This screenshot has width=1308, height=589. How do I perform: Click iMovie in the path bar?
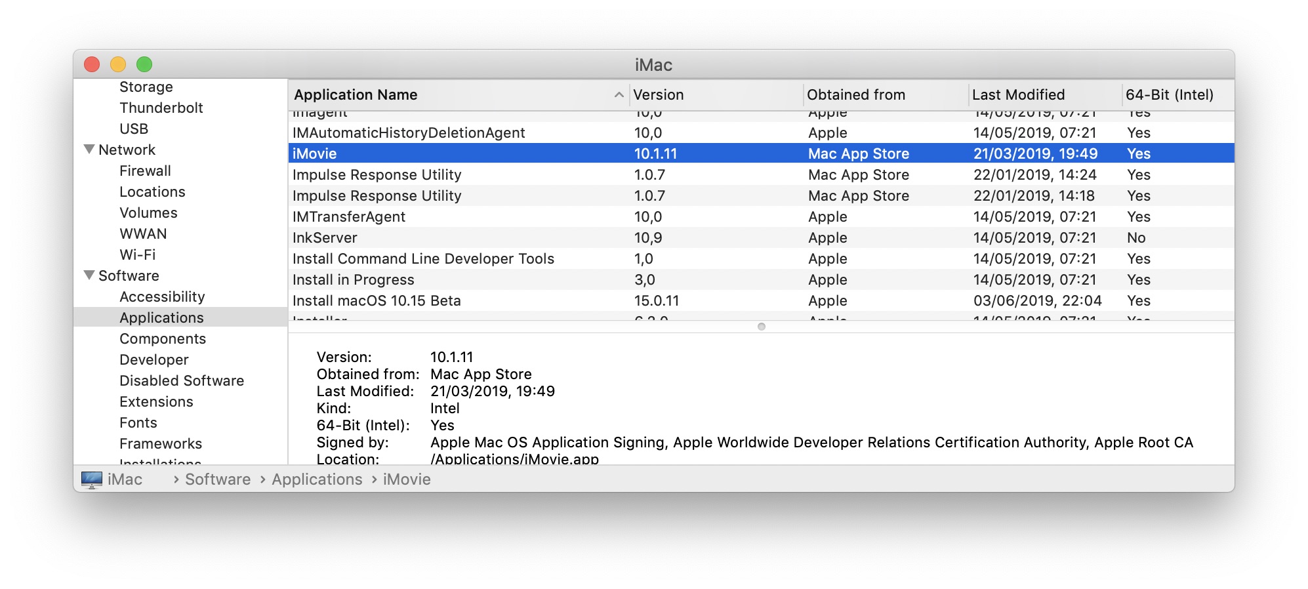(407, 479)
